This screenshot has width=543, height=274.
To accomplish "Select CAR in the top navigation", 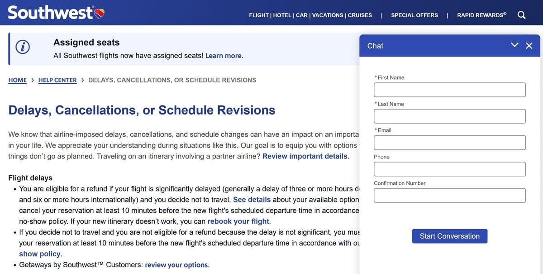I will click(x=301, y=15).
